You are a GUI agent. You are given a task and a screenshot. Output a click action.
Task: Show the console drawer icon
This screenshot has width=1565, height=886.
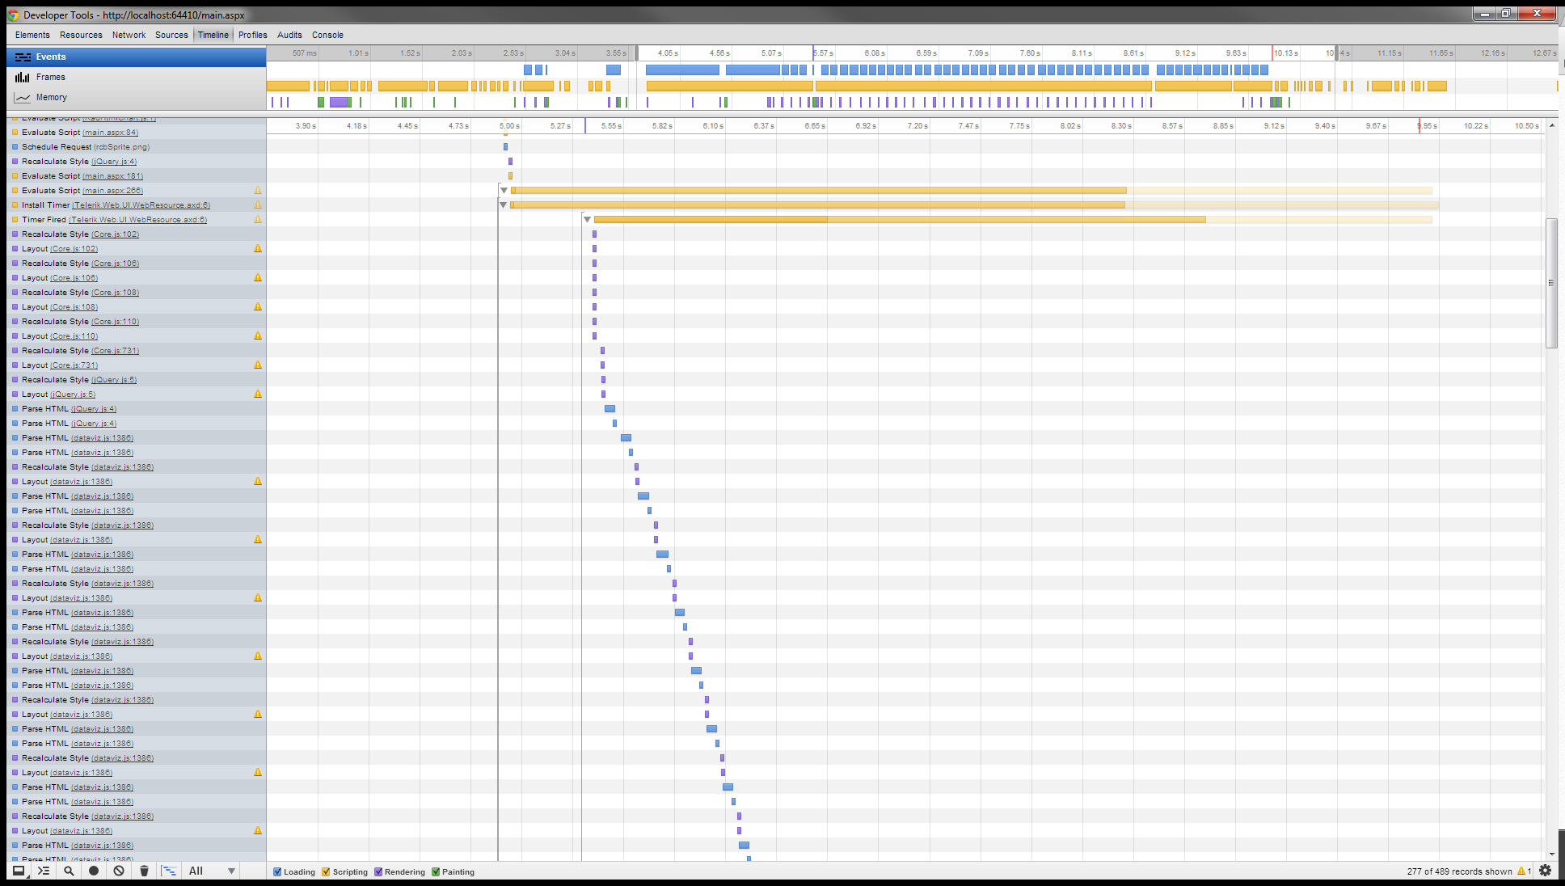click(x=44, y=871)
